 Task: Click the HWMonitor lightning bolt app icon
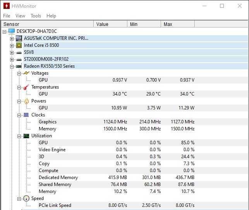pos(6,6)
